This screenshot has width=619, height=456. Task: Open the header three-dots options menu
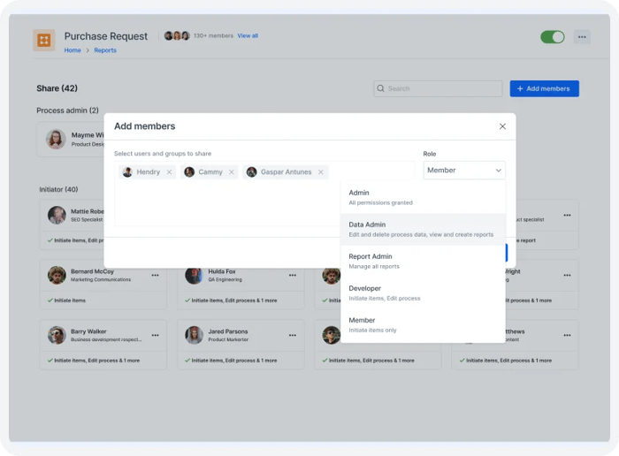pos(582,37)
